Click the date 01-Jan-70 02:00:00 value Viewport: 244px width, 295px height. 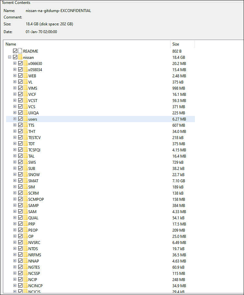tap(41, 32)
